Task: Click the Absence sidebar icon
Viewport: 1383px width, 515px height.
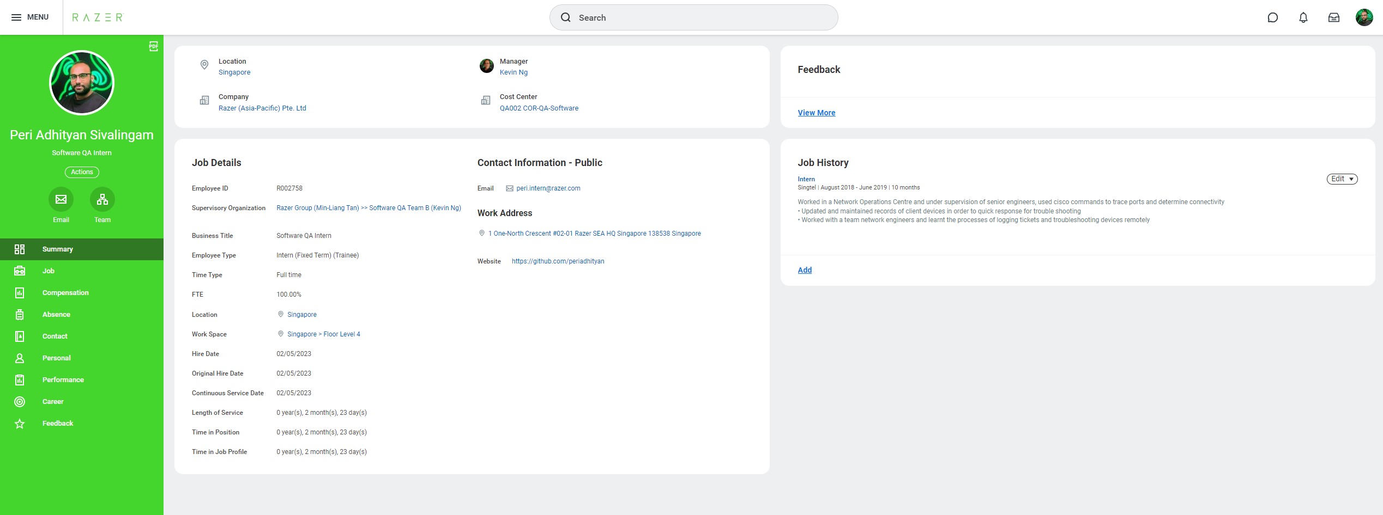Action: pos(20,315)
